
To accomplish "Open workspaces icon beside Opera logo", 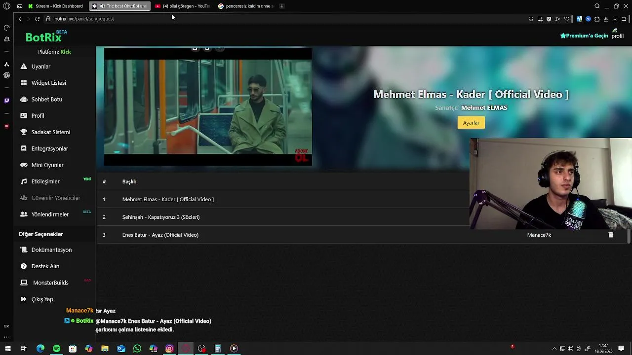I will [20, 6].
